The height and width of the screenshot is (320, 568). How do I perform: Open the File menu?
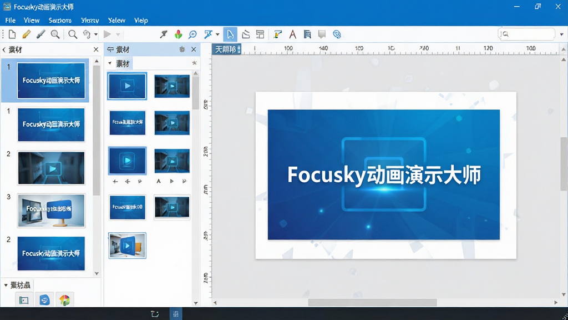coord(10,21)
